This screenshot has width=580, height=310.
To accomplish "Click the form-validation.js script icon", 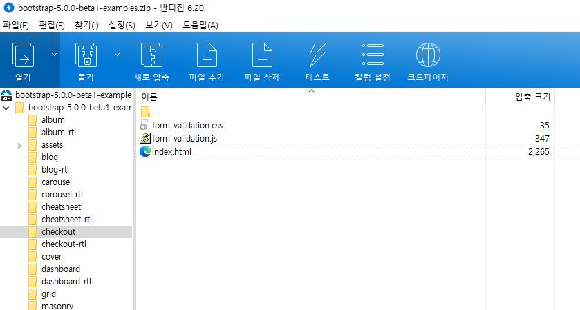I will click(144, 138).
